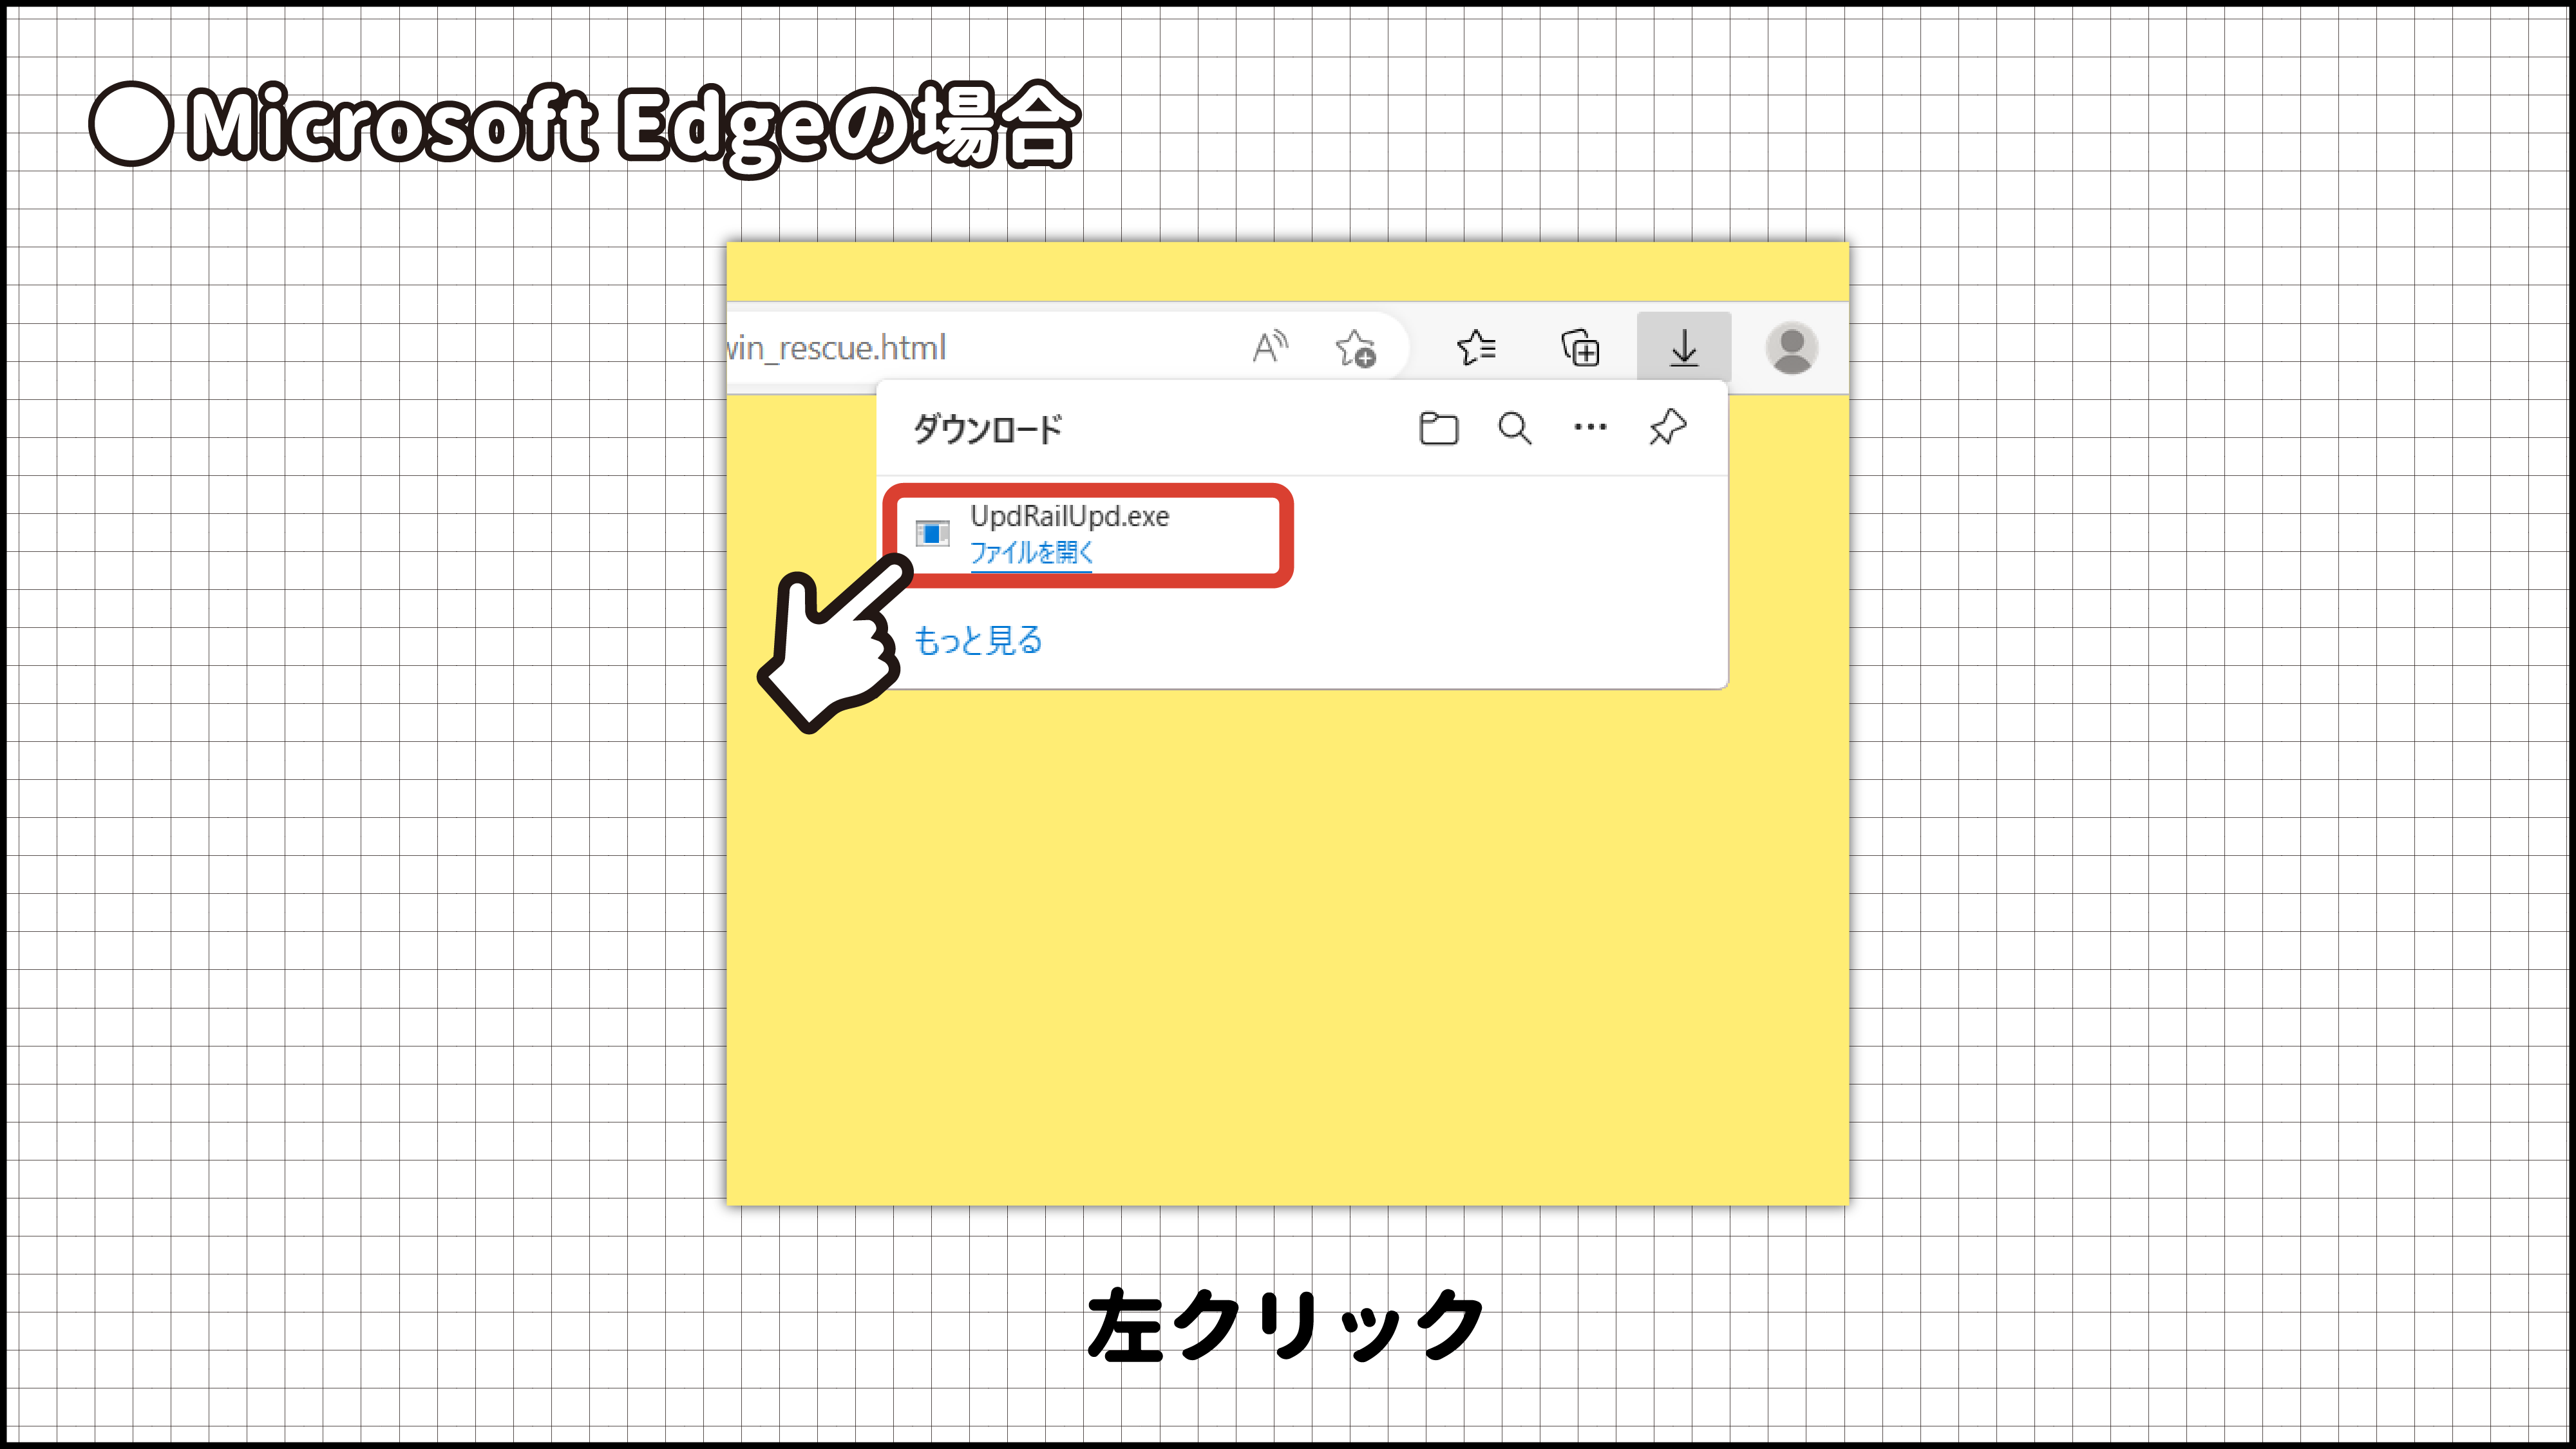Add this page to favorites star icon

click(x=1356, y=348)
